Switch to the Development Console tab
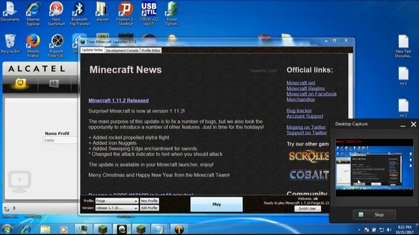Viewport: 419px width, 235px height. [x=122, y=50]
